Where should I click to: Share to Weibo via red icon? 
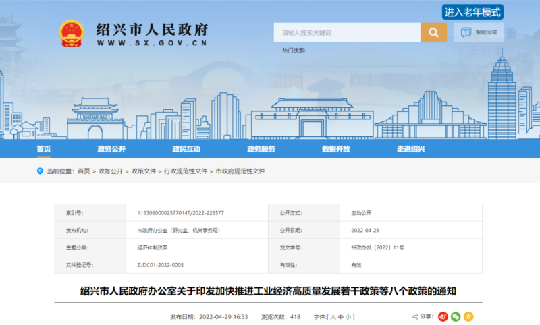tap(443, 316)
